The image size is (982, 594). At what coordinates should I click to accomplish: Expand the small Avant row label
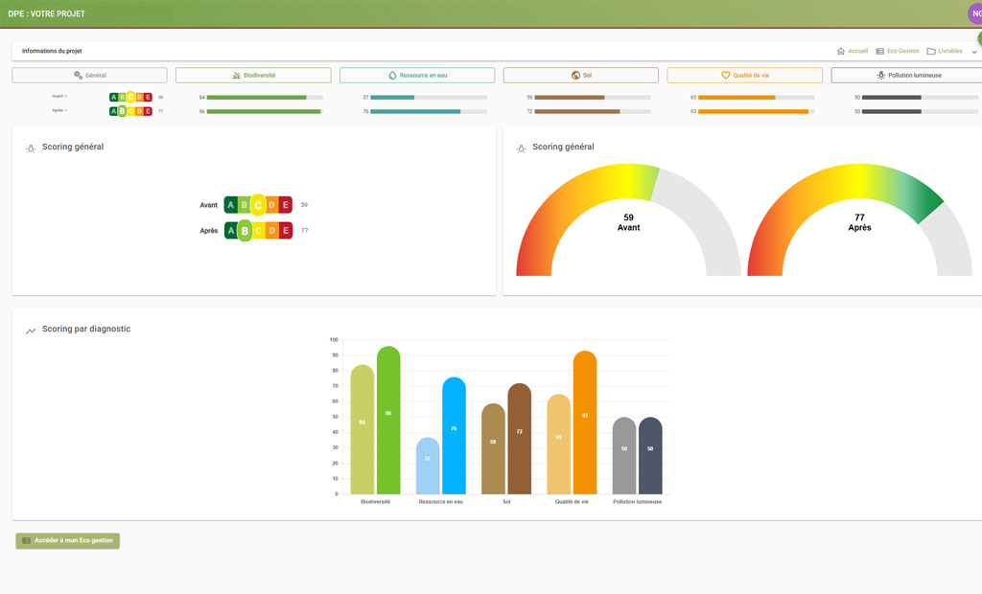[59, 97]
